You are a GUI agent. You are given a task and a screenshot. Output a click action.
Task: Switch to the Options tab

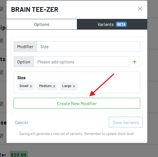coord(42,25)
